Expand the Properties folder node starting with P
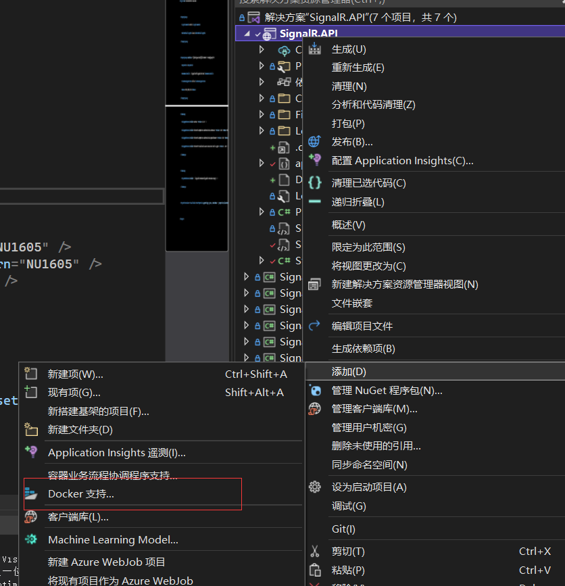 coord(262,66)
